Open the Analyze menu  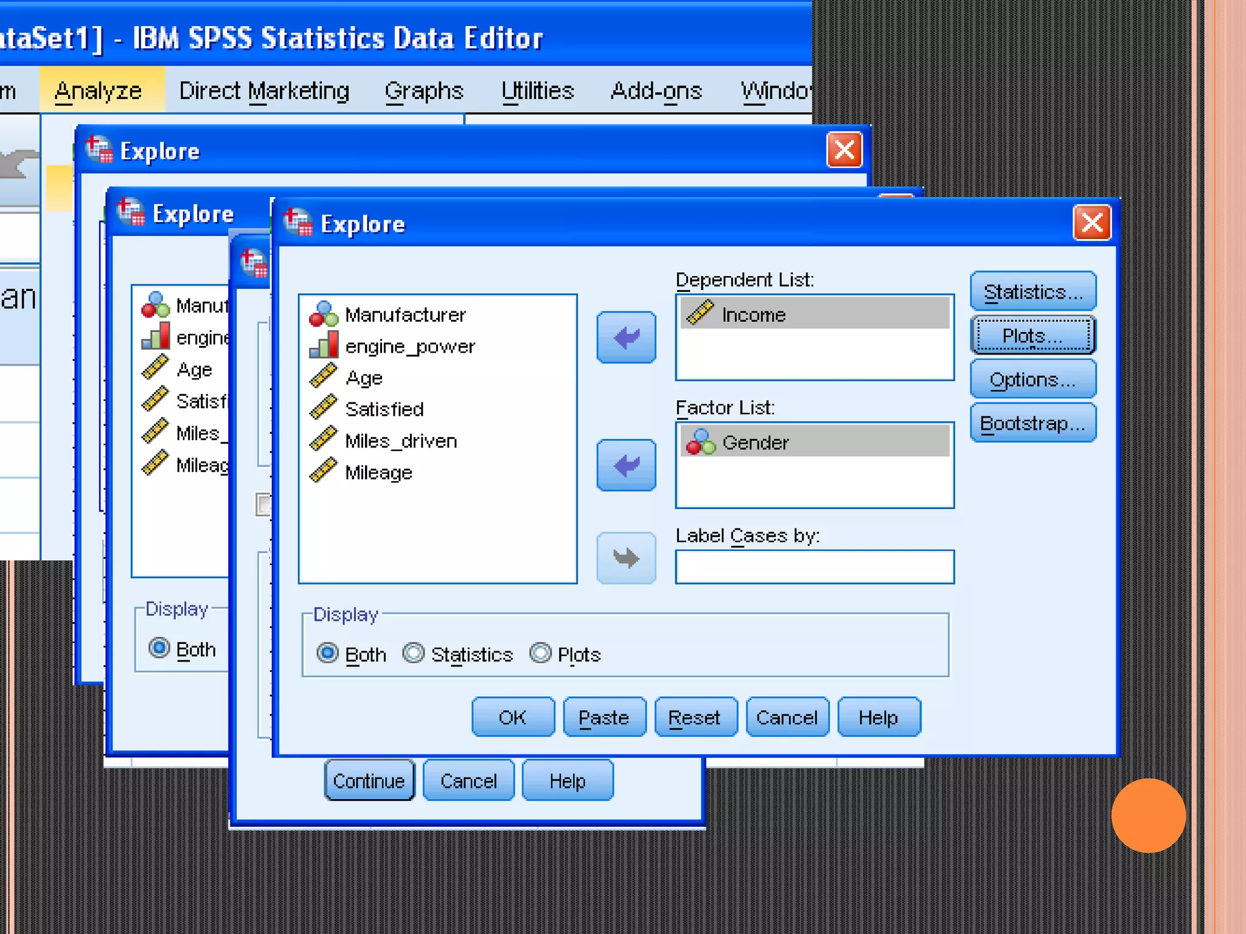[x=98, y=91]
